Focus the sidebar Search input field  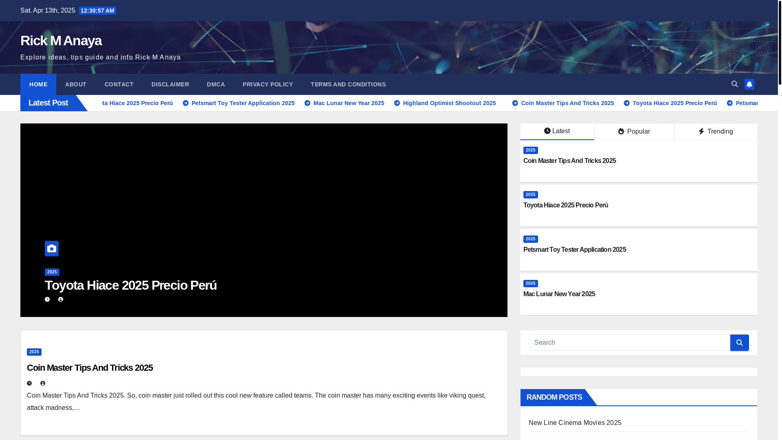point(630,343)
